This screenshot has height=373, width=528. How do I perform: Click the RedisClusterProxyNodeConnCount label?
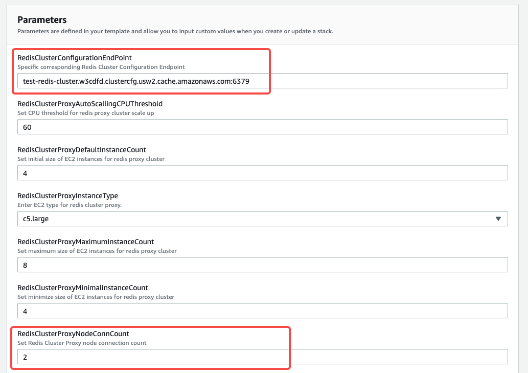pos(74,334)
